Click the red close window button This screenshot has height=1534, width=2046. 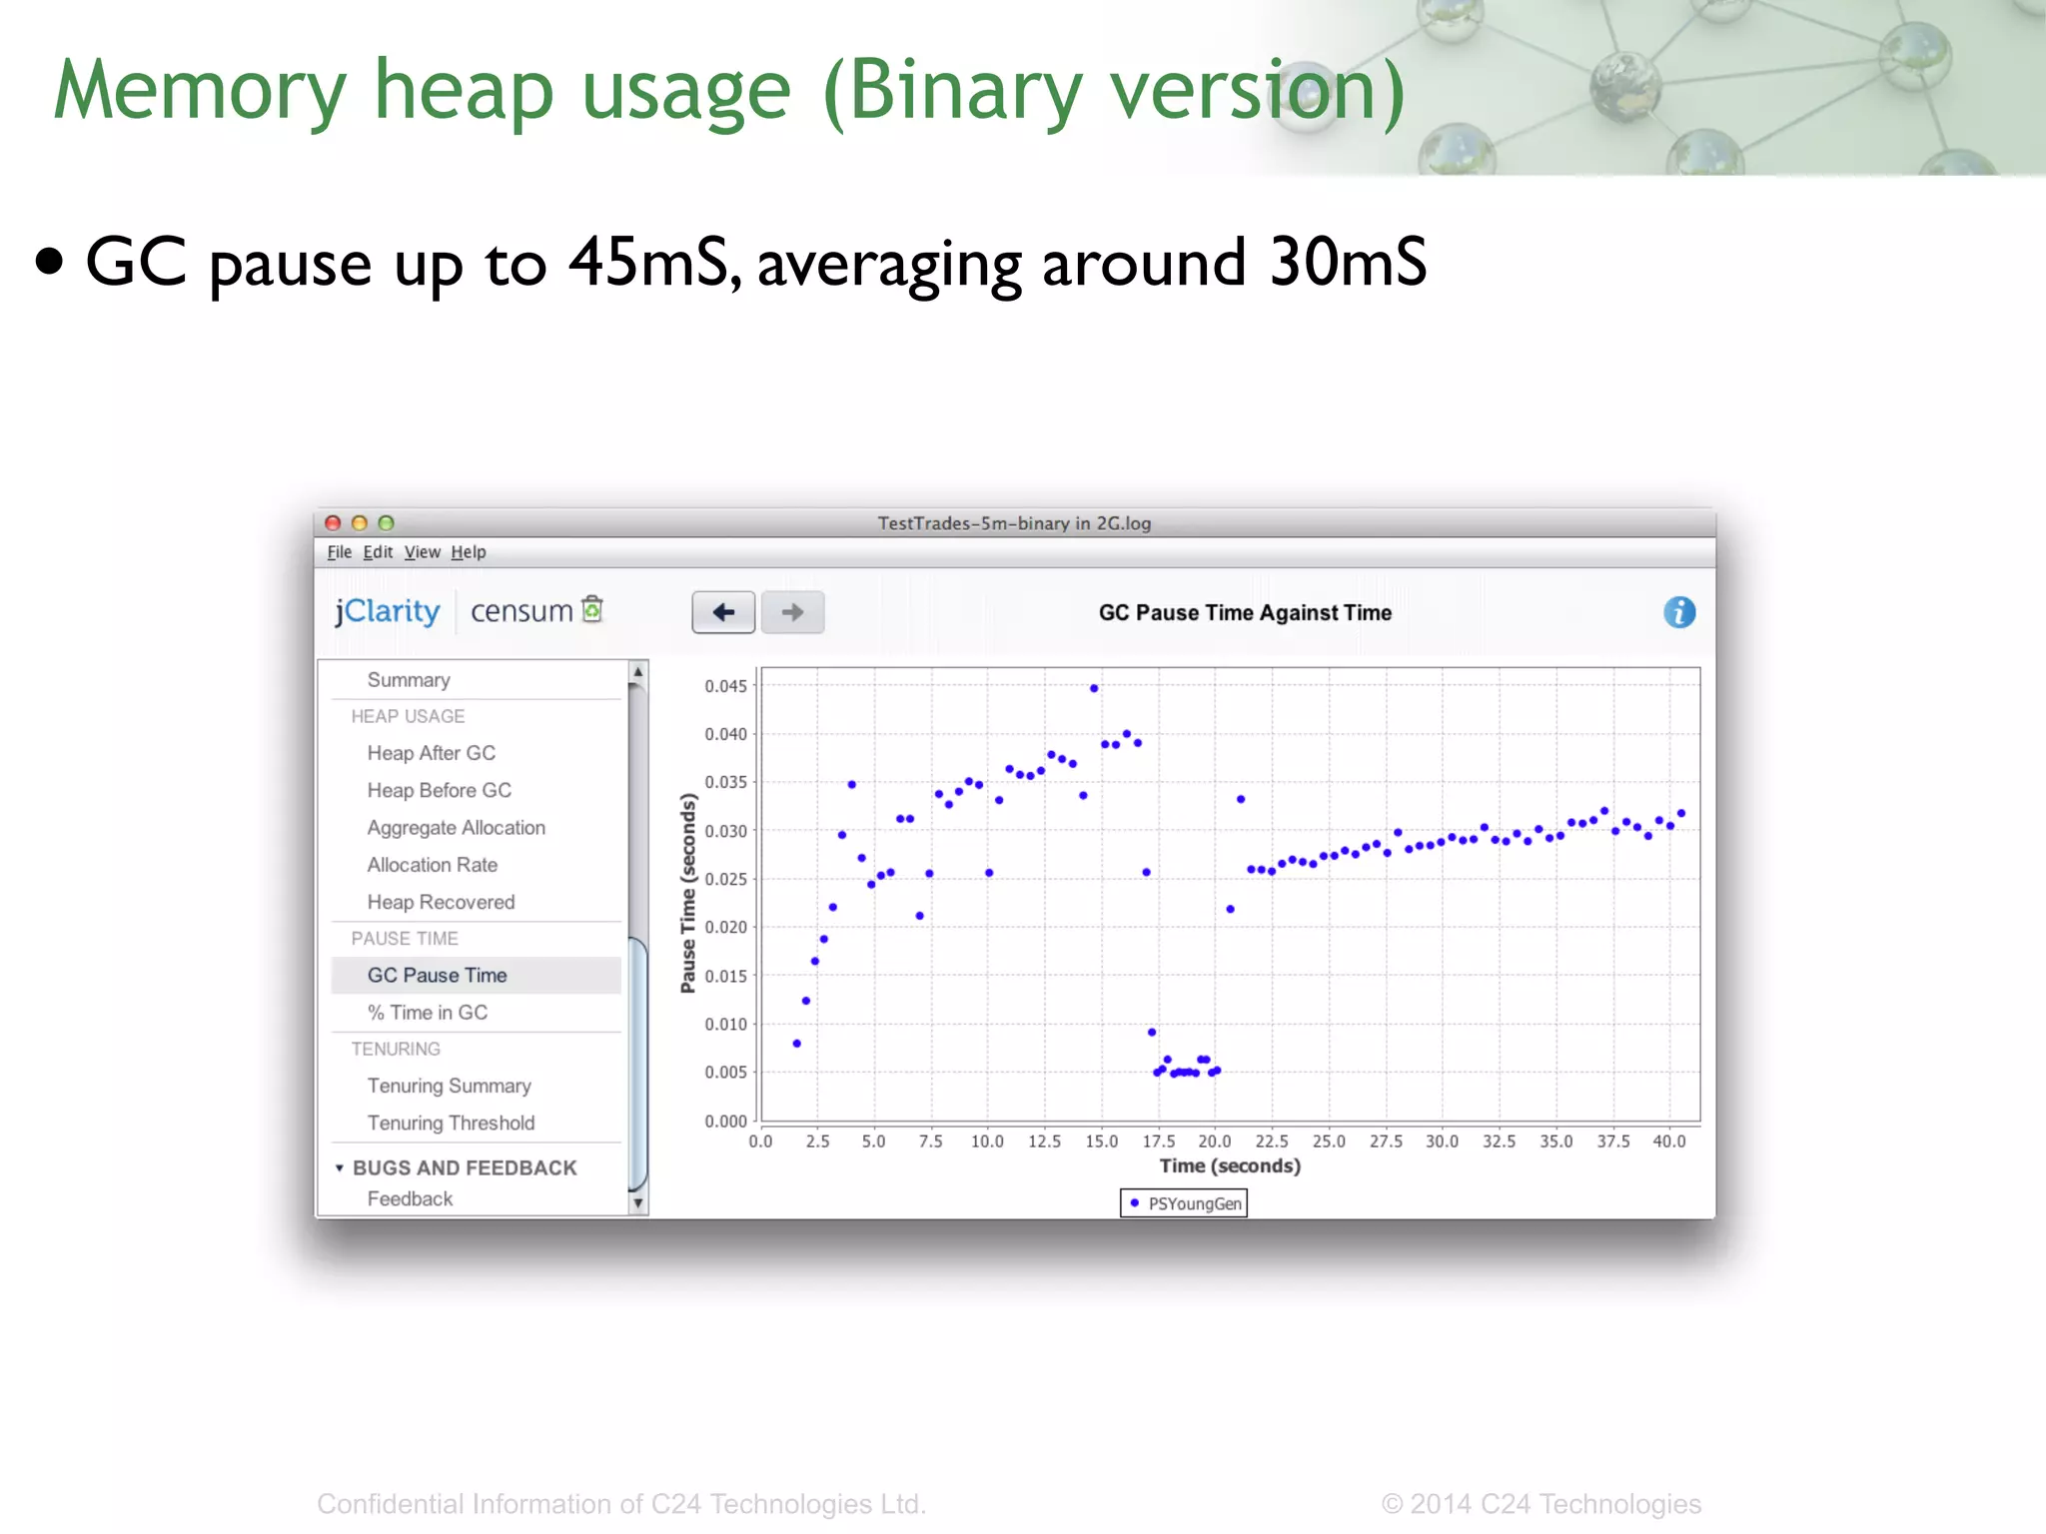coord(334,522)
